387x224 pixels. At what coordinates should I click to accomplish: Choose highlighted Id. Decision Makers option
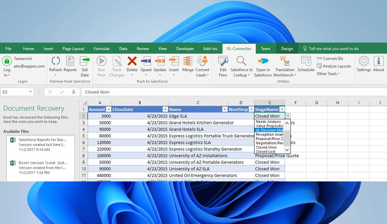(x=269, y=130)
